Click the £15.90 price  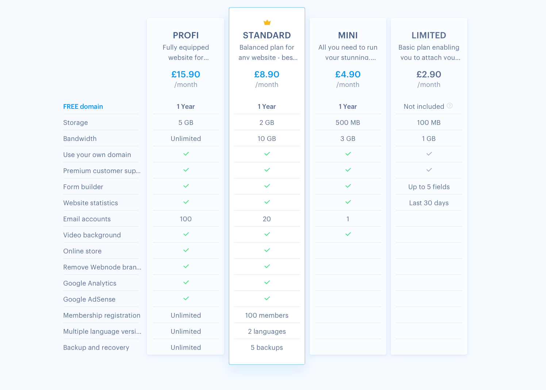tap(186, 74)
